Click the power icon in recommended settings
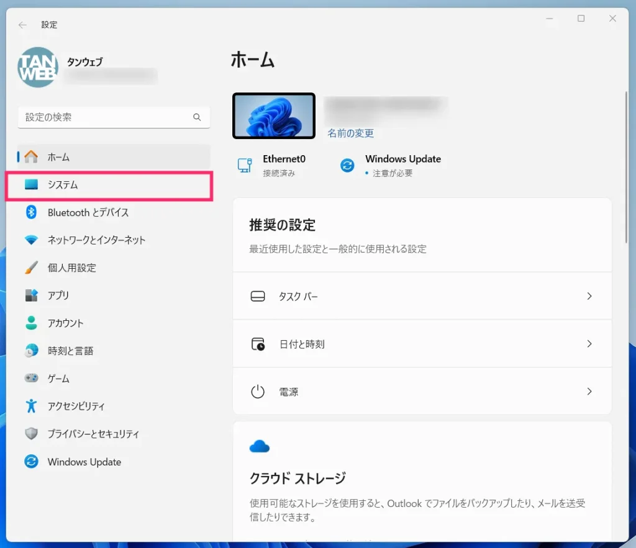This screenshot has height=548, width=636. [x=258, y=392]
